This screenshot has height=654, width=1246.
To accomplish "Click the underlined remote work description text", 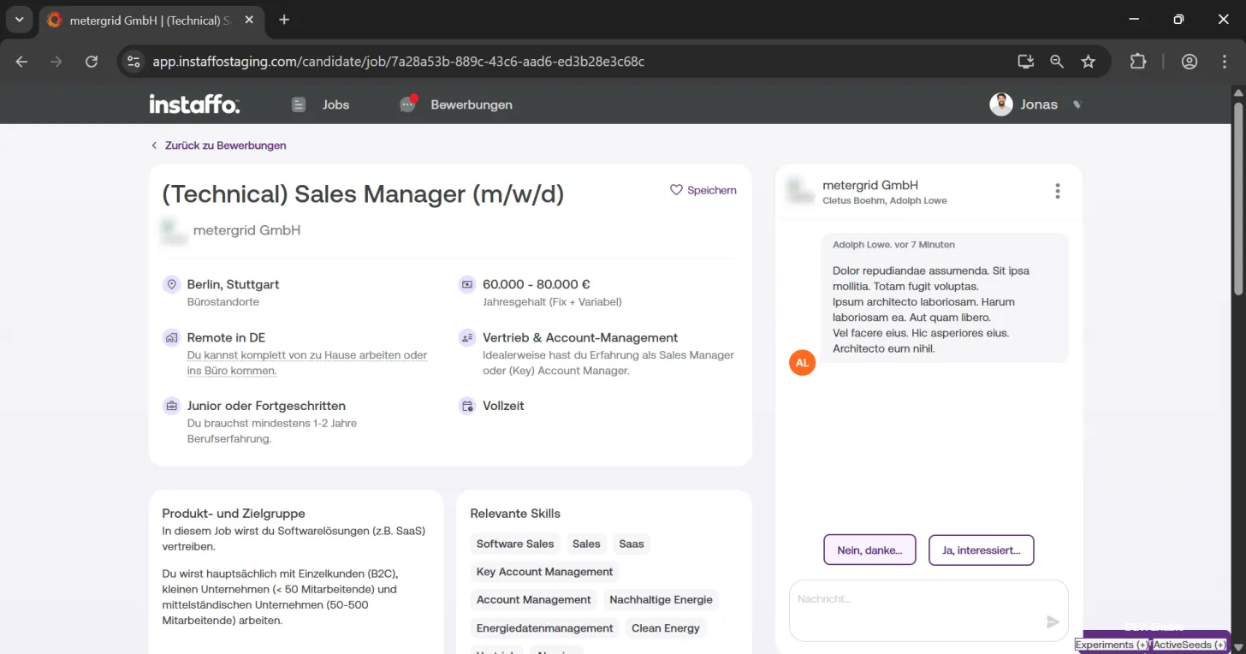I will pos(307,363).
